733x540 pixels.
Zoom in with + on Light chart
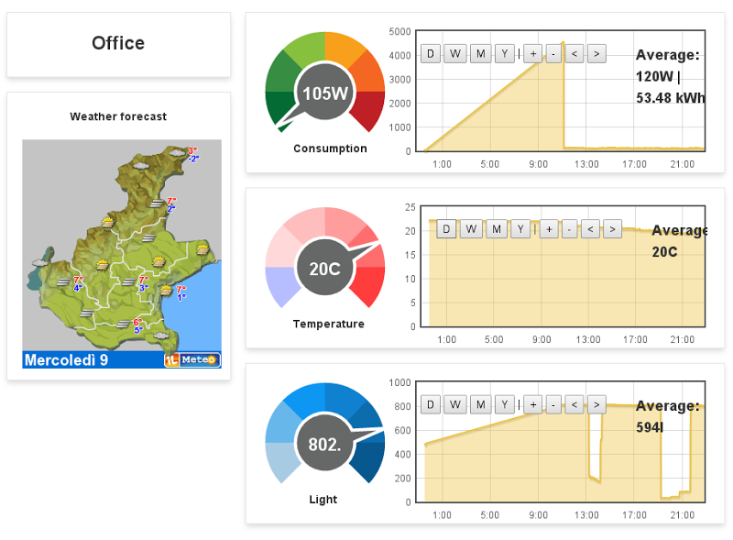point(532,404)
